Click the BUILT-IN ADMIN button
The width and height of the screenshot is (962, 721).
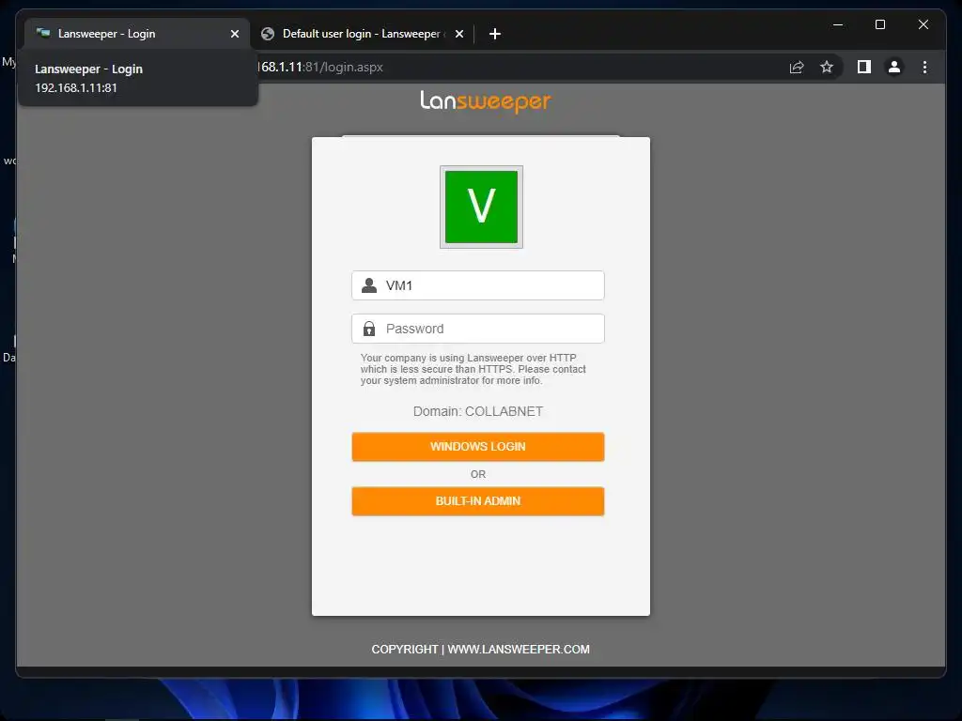click(x=477, y=501)
